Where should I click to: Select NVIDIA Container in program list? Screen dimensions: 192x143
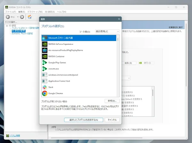(79, 56)
